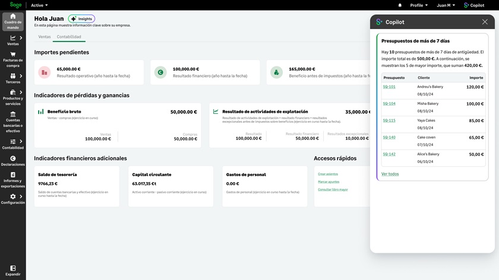Click Crear asientos quick access link
This screenshot has height=280, width=499.
328,174
